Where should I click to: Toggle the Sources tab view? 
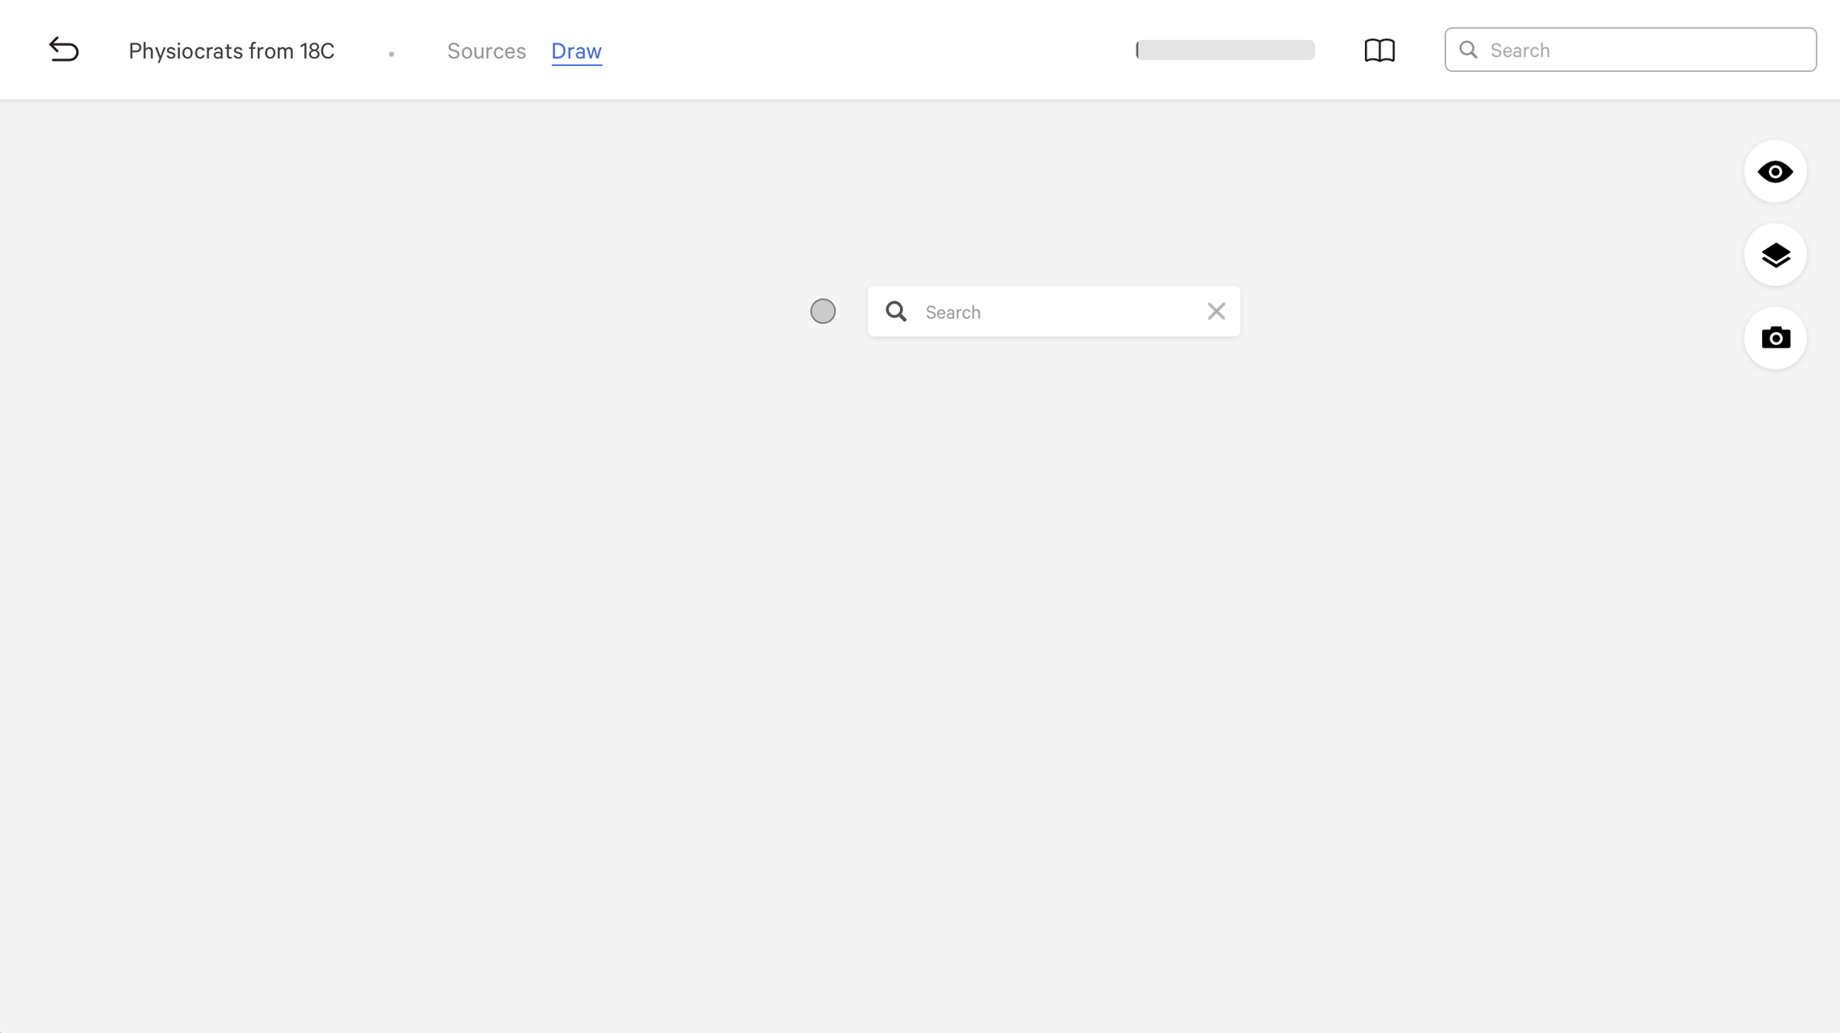485,50
